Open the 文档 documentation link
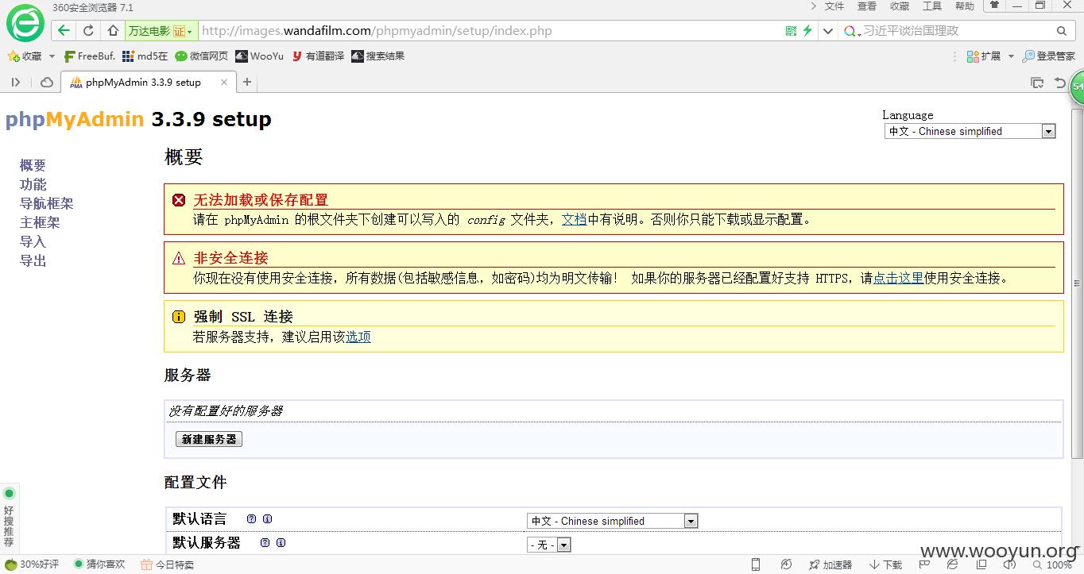1084x574 pixels. coord(574,220)
